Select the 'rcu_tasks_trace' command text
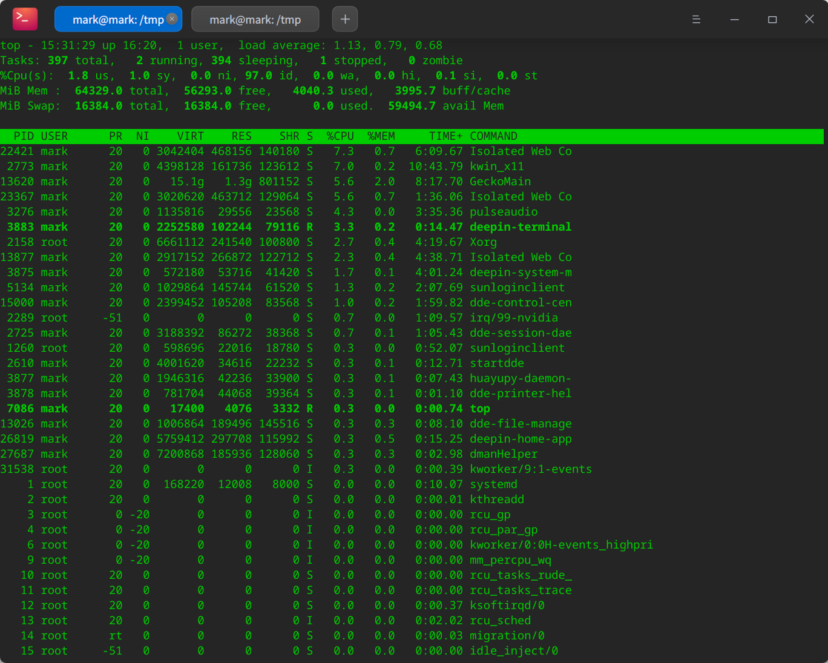Viewport: 828px width, 663px height. 521,590
